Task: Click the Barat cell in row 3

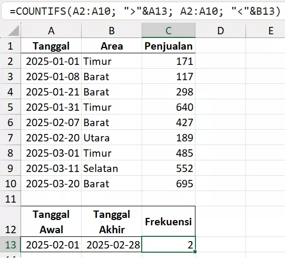Action: coord(112,77)
